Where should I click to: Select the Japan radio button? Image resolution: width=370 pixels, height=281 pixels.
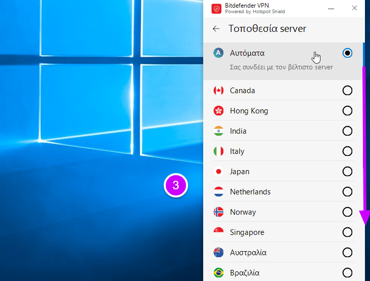click(347, 172)
